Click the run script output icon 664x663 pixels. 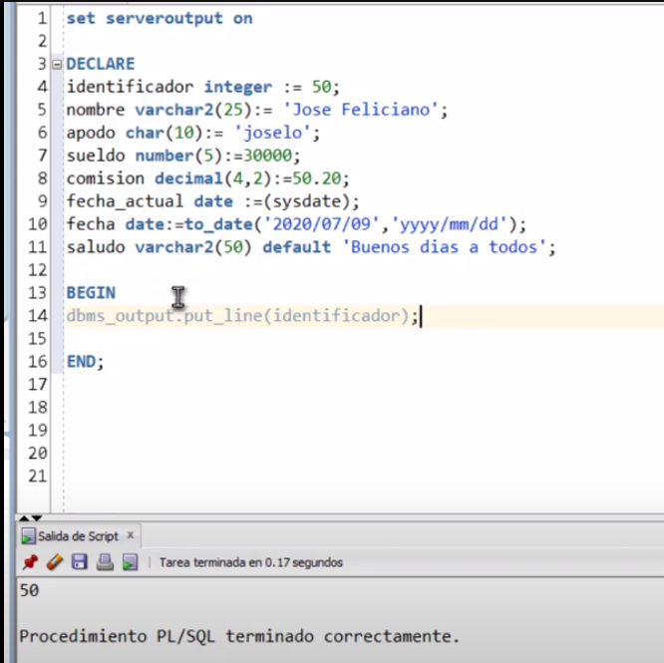(x=130, y=562)
